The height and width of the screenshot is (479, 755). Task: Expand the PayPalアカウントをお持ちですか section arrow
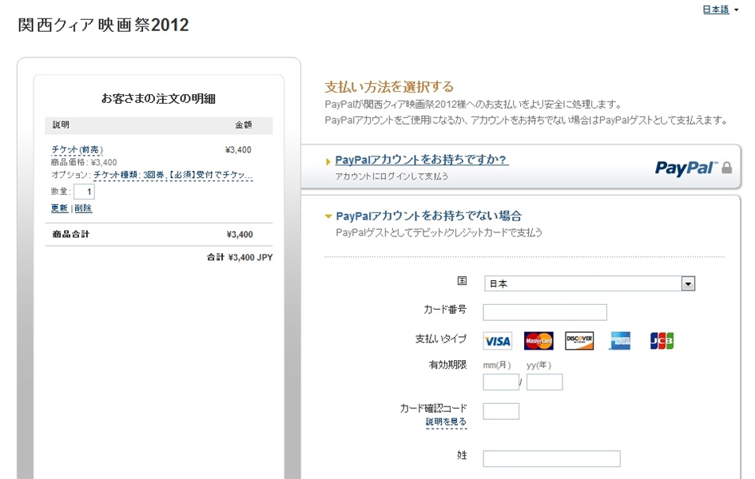(328, 161)
